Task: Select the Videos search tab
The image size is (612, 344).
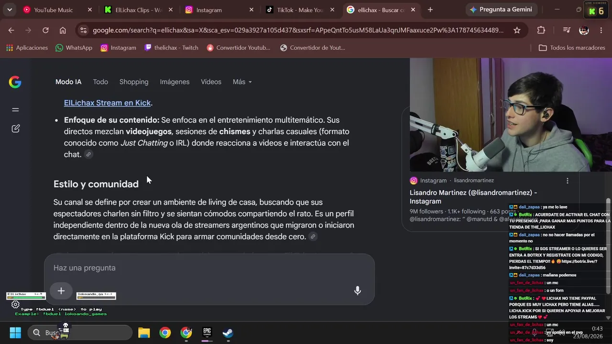Action: pyautogui.click(x=211, y=82)
